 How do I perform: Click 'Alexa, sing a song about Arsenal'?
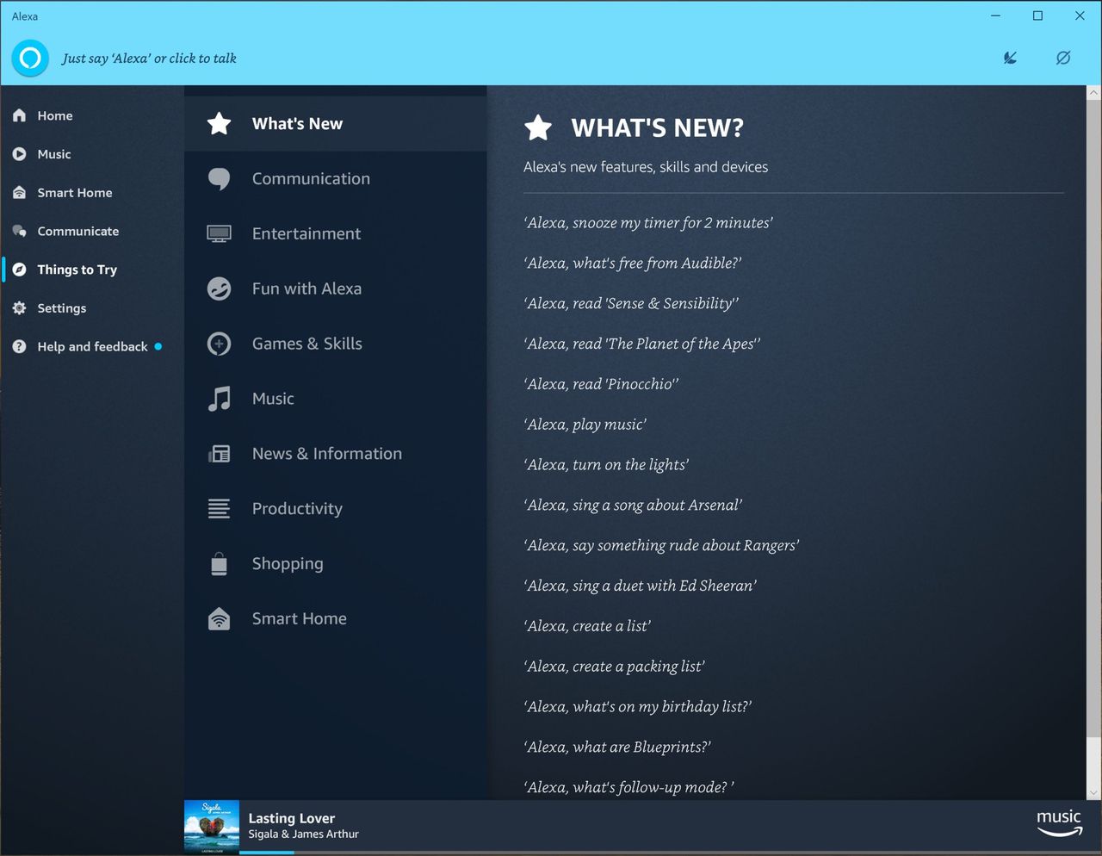click(633, 506)
